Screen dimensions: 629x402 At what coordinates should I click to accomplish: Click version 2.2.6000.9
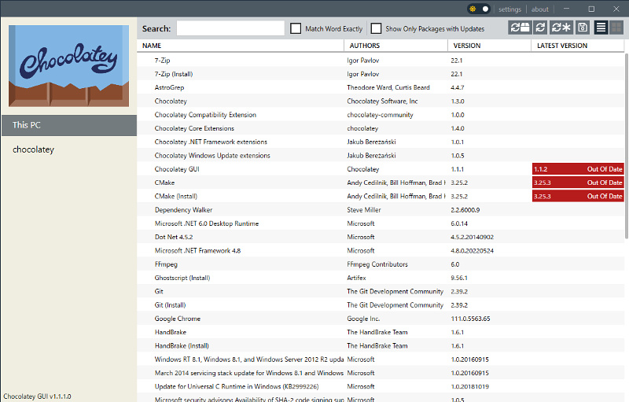tap(465, 210)
